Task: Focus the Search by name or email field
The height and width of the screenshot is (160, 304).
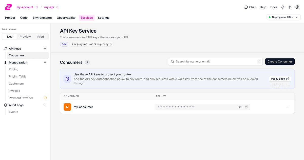Action: tap(215, 61)
